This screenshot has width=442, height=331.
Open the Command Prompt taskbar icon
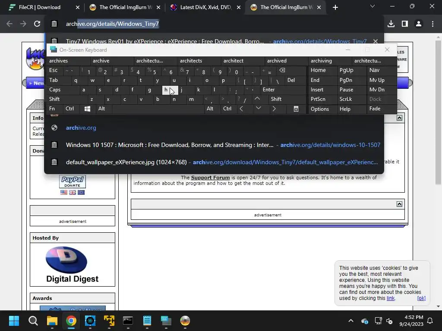click(128, 321)
